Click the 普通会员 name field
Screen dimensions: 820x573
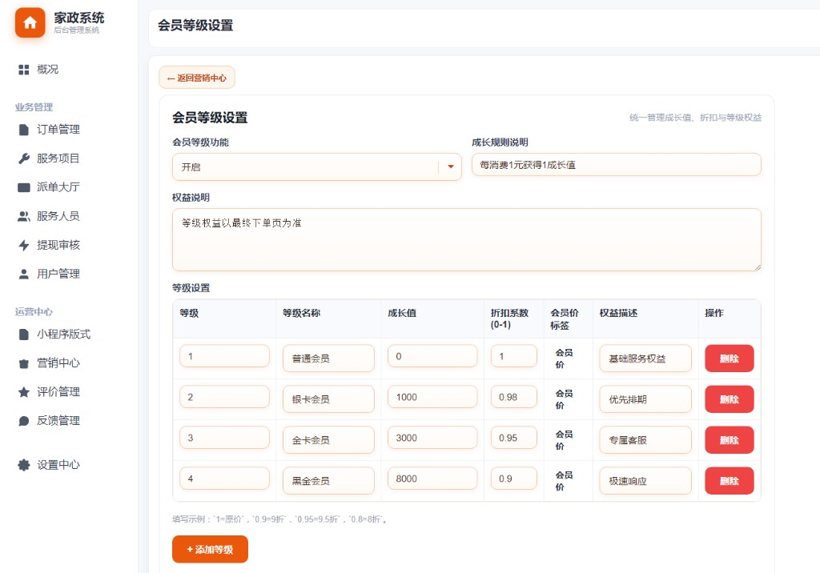pyautogui.click(x=328, y=359)
